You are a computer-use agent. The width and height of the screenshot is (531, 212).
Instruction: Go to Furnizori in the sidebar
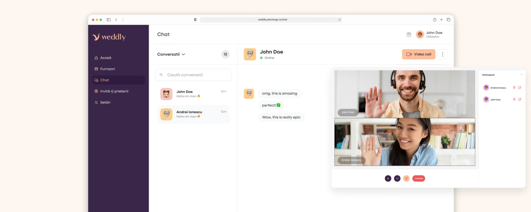pyautogui.click(x=107, y=69)
